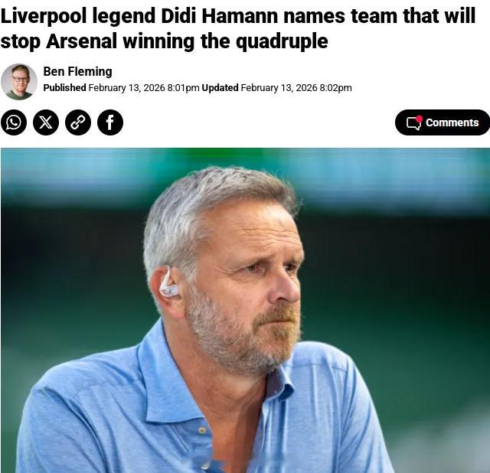The image size is (490, 473).
Task: Select the bold "Updated" label
Action: 220,88
